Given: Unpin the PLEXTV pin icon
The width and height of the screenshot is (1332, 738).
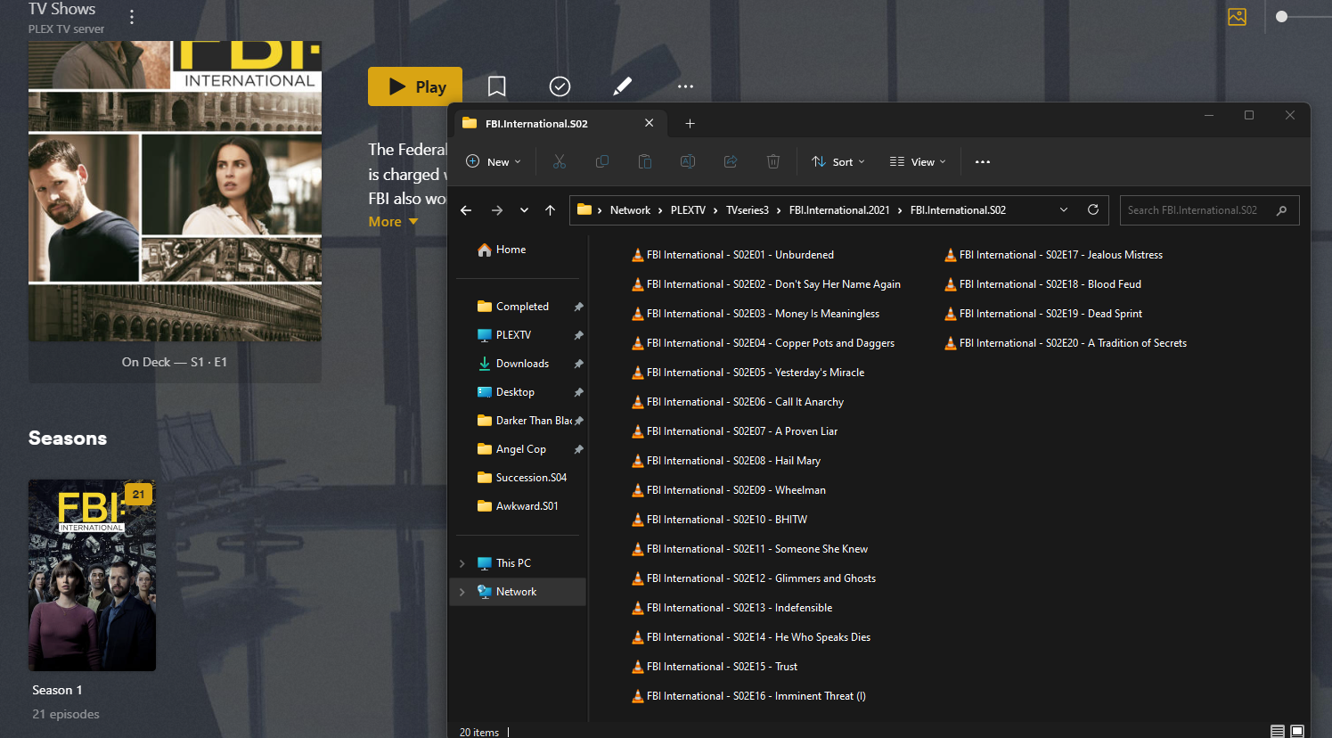Looking at the screenshot, I should (x=578, y=335).
